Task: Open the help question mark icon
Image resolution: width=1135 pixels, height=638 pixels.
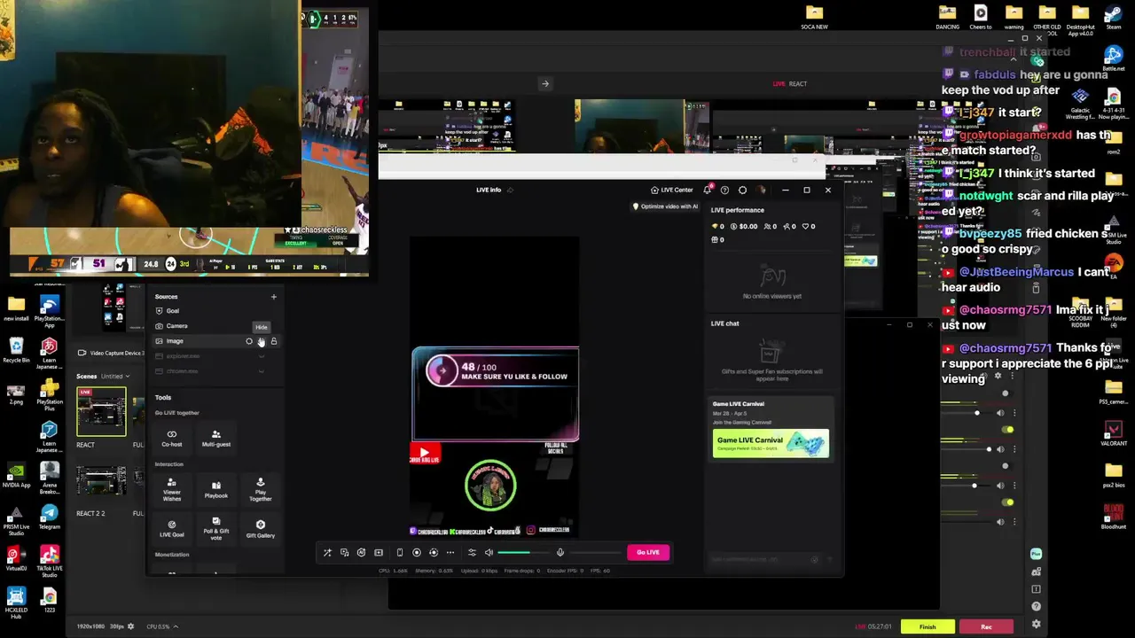Action: pos(724,190)
